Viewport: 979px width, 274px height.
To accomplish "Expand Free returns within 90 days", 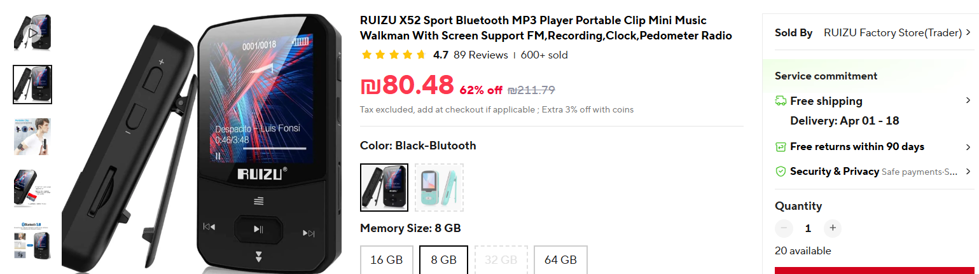I will pos(968,147).
